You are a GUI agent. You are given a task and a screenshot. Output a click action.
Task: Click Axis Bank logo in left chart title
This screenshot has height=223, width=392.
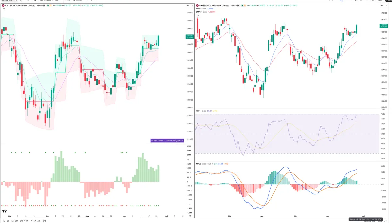point(3,6)
